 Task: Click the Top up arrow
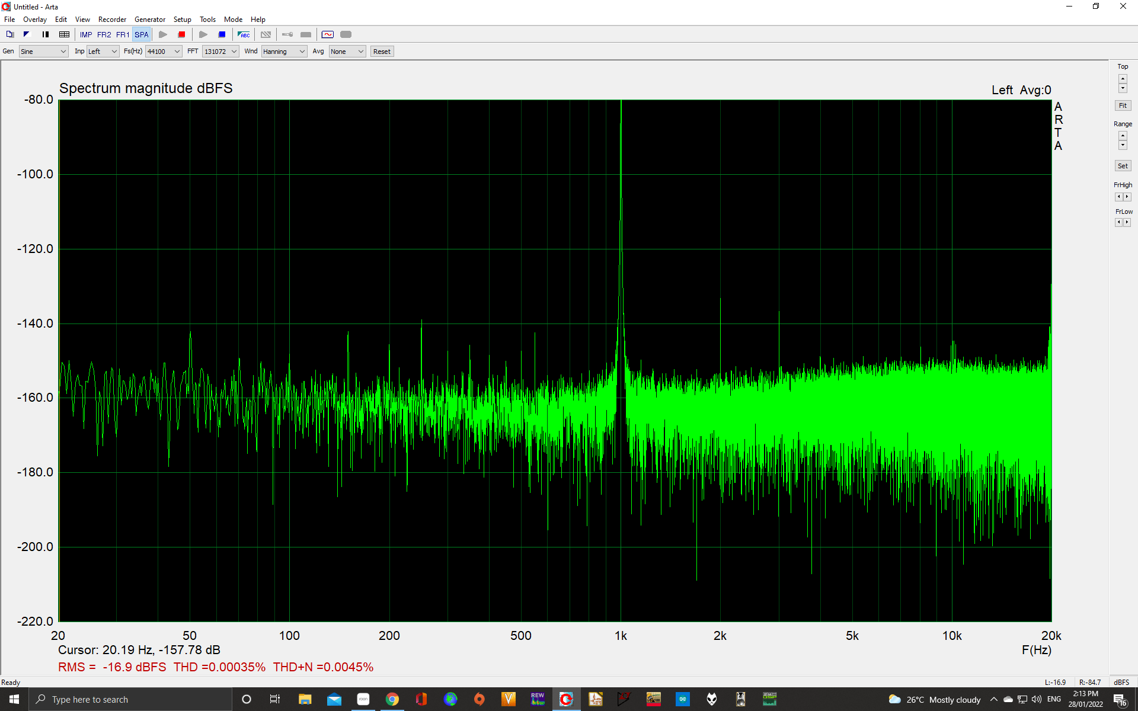click(x=1123, y=79)
